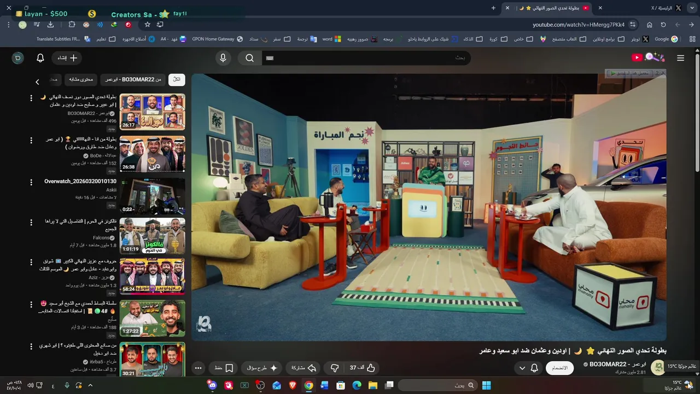Open the extensions puzzle icon
700x394 pixels.
[72, 25]
